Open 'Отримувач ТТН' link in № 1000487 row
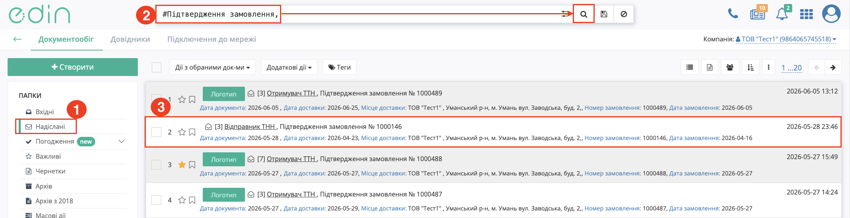 pyautogui.click(x=292, y=194)
